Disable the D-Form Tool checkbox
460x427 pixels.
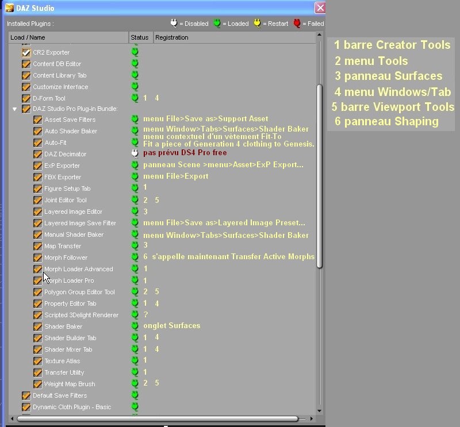(26, 98)
